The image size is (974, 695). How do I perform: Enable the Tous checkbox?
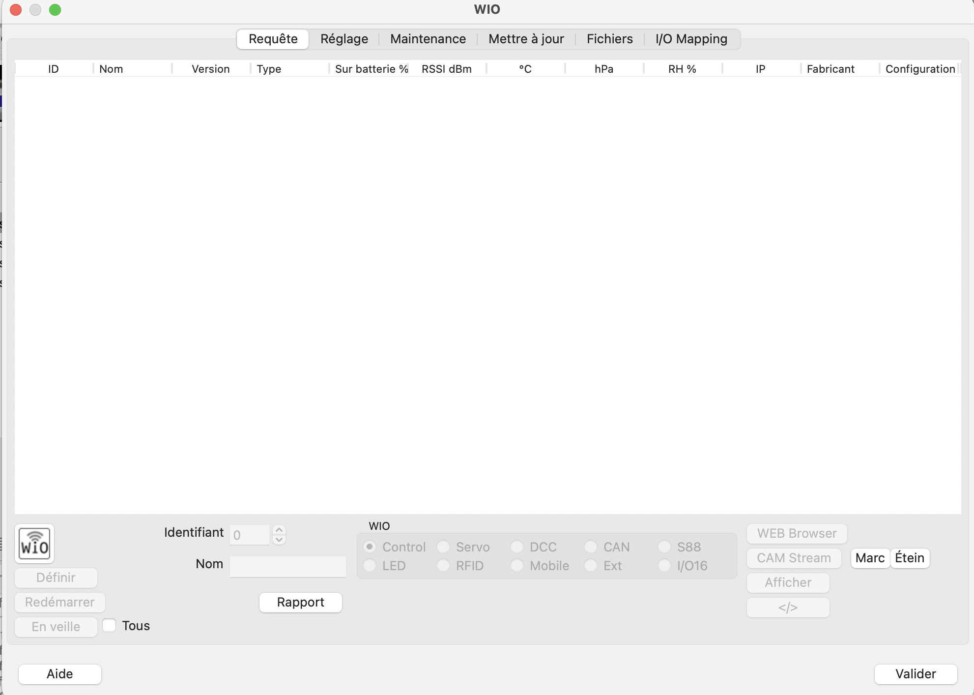[x=109, y=626]
